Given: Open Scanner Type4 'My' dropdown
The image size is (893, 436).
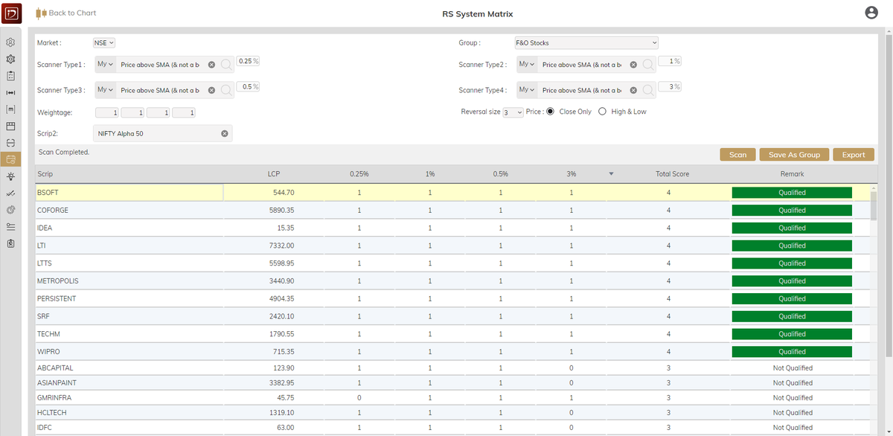Looking at the screenshot, I should [x=527, y=90].
